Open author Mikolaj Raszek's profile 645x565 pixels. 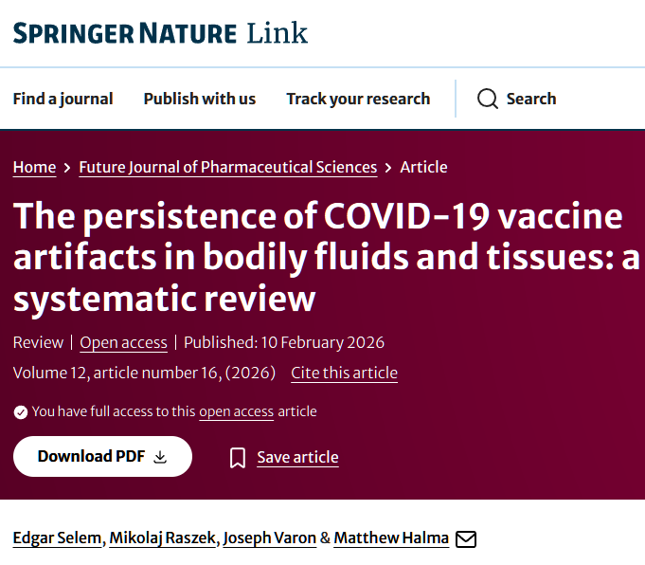[x=163, y=538]
